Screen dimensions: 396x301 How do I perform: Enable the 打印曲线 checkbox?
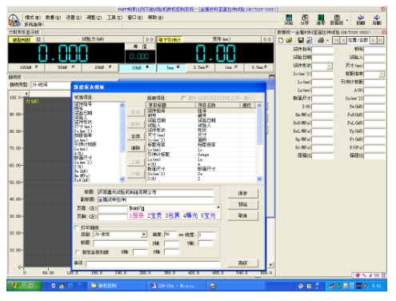pos(77,227)
